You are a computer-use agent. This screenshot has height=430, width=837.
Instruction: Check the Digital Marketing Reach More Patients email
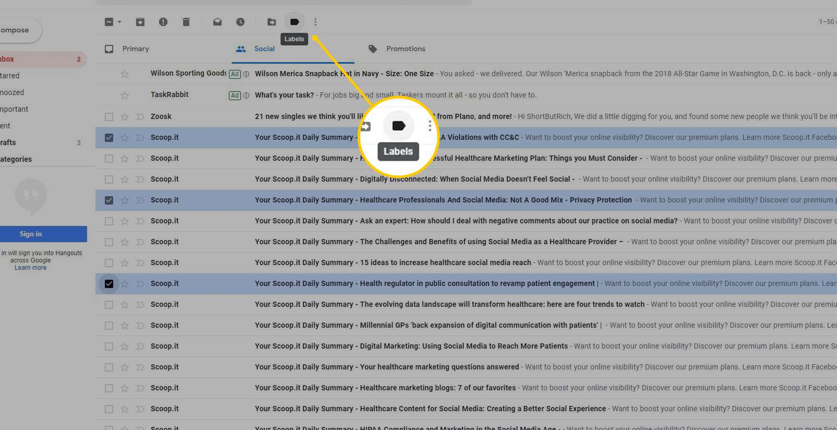coord(109,347)
